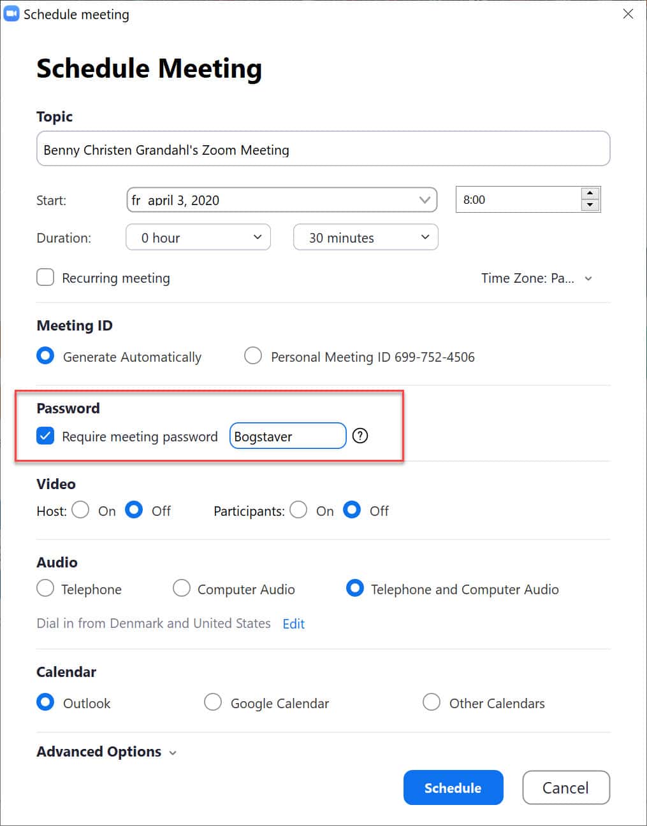Open the start date dropdown
The width and height of the screenshot is (647, 826).
click(x=425, y=200)
